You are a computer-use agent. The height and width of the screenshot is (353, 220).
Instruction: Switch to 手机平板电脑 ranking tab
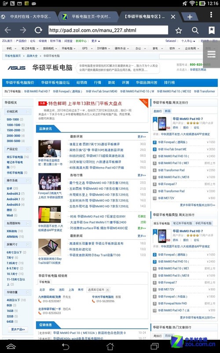203,223
